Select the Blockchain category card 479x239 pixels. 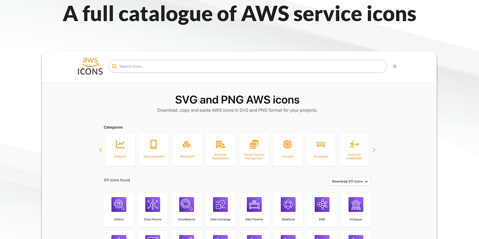187,150
